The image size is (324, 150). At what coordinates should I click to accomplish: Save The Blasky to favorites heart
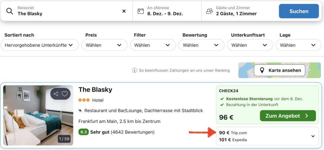tap(65, 94)
